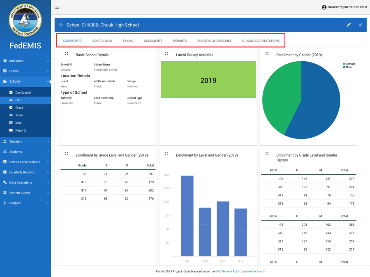370x277 pixels.
Task: Select Table under the Schools menu
Action: (x=19, y=115)
